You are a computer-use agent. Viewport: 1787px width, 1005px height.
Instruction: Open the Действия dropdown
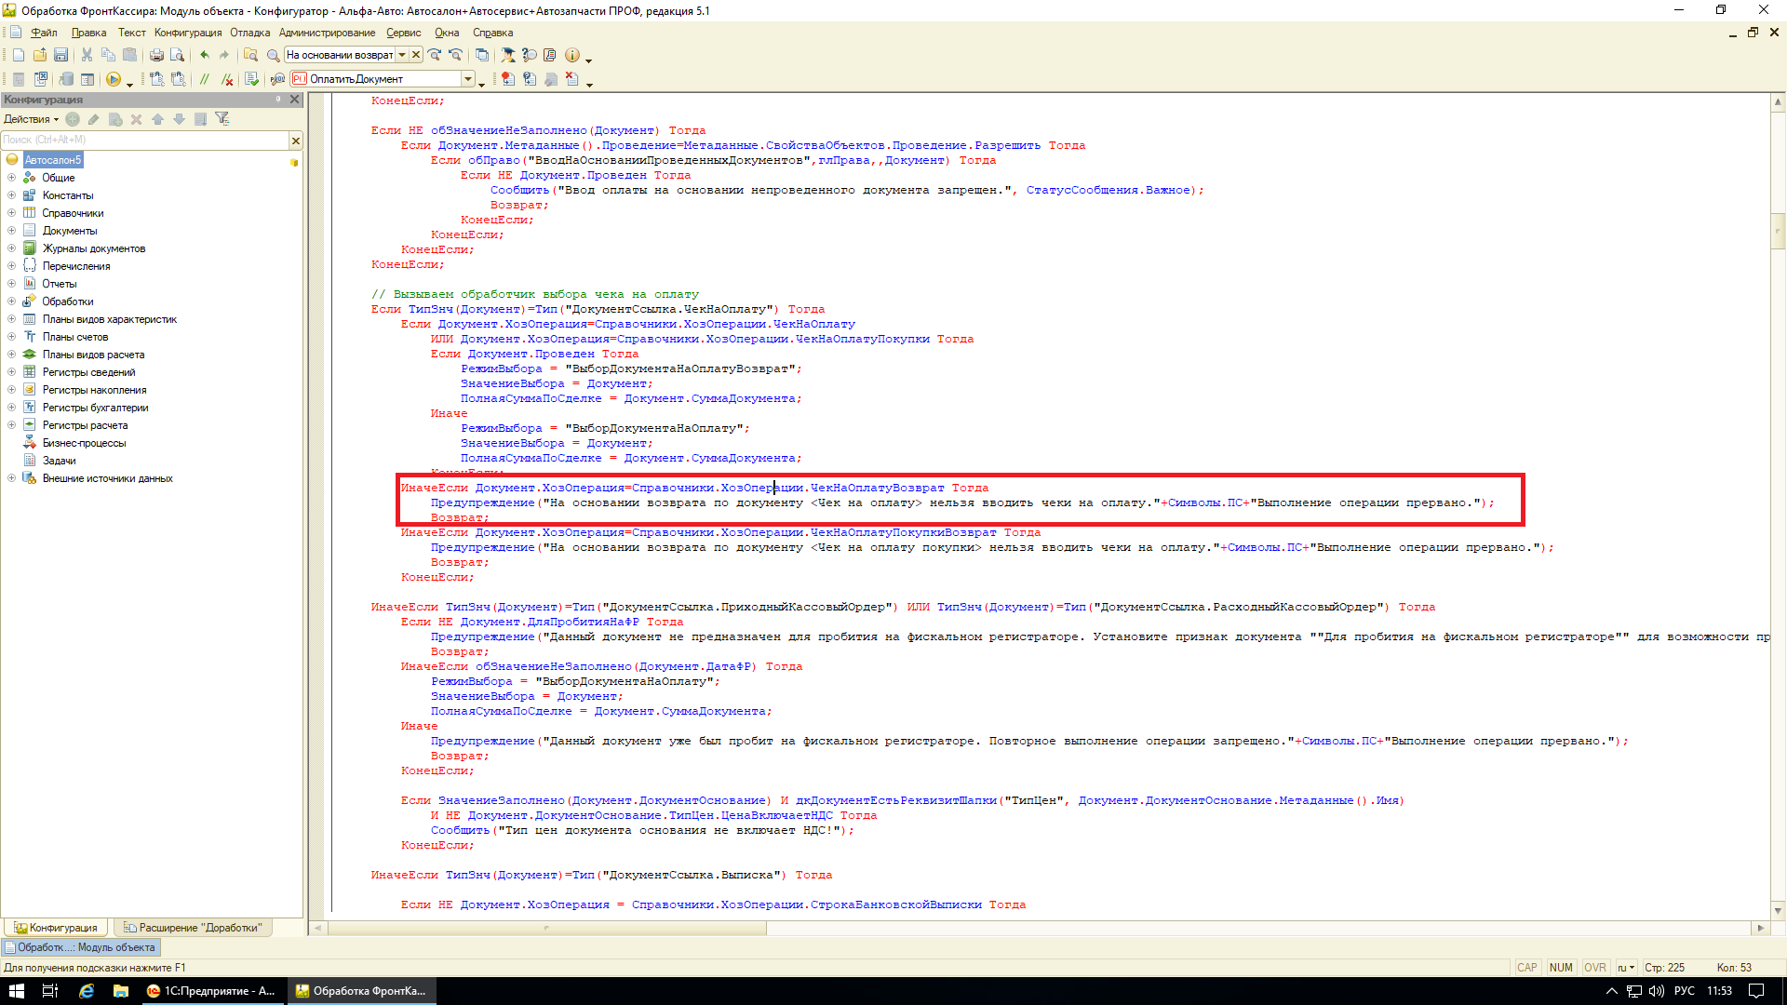click(x=31, y=119)
